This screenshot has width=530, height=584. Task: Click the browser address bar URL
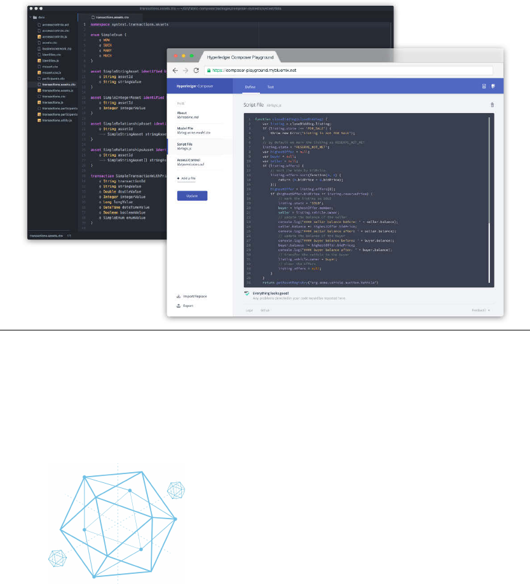(x=254, y=71)
